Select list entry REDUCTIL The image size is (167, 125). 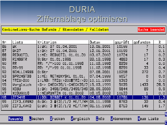pyautogui.click(x=21, y=55)
